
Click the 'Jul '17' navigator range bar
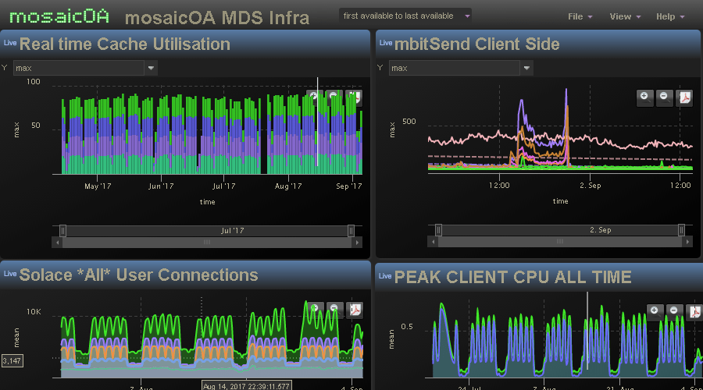[x=207, y=231]
